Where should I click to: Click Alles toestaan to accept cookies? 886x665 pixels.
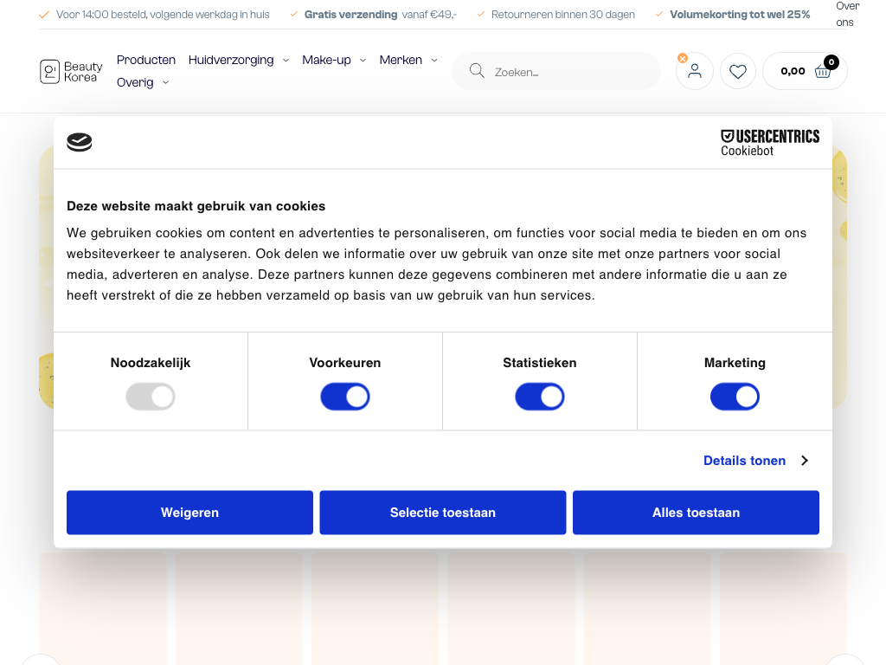[x=696, y=513]
